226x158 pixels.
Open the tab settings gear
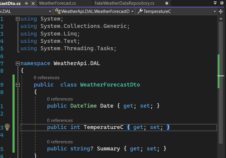[222, 3]
